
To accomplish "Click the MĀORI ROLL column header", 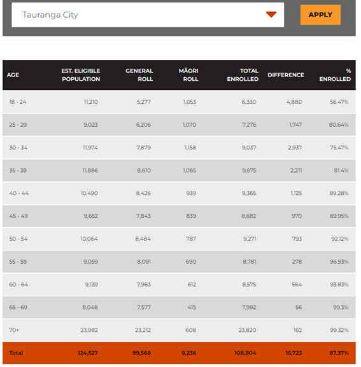I will (188, 75).
